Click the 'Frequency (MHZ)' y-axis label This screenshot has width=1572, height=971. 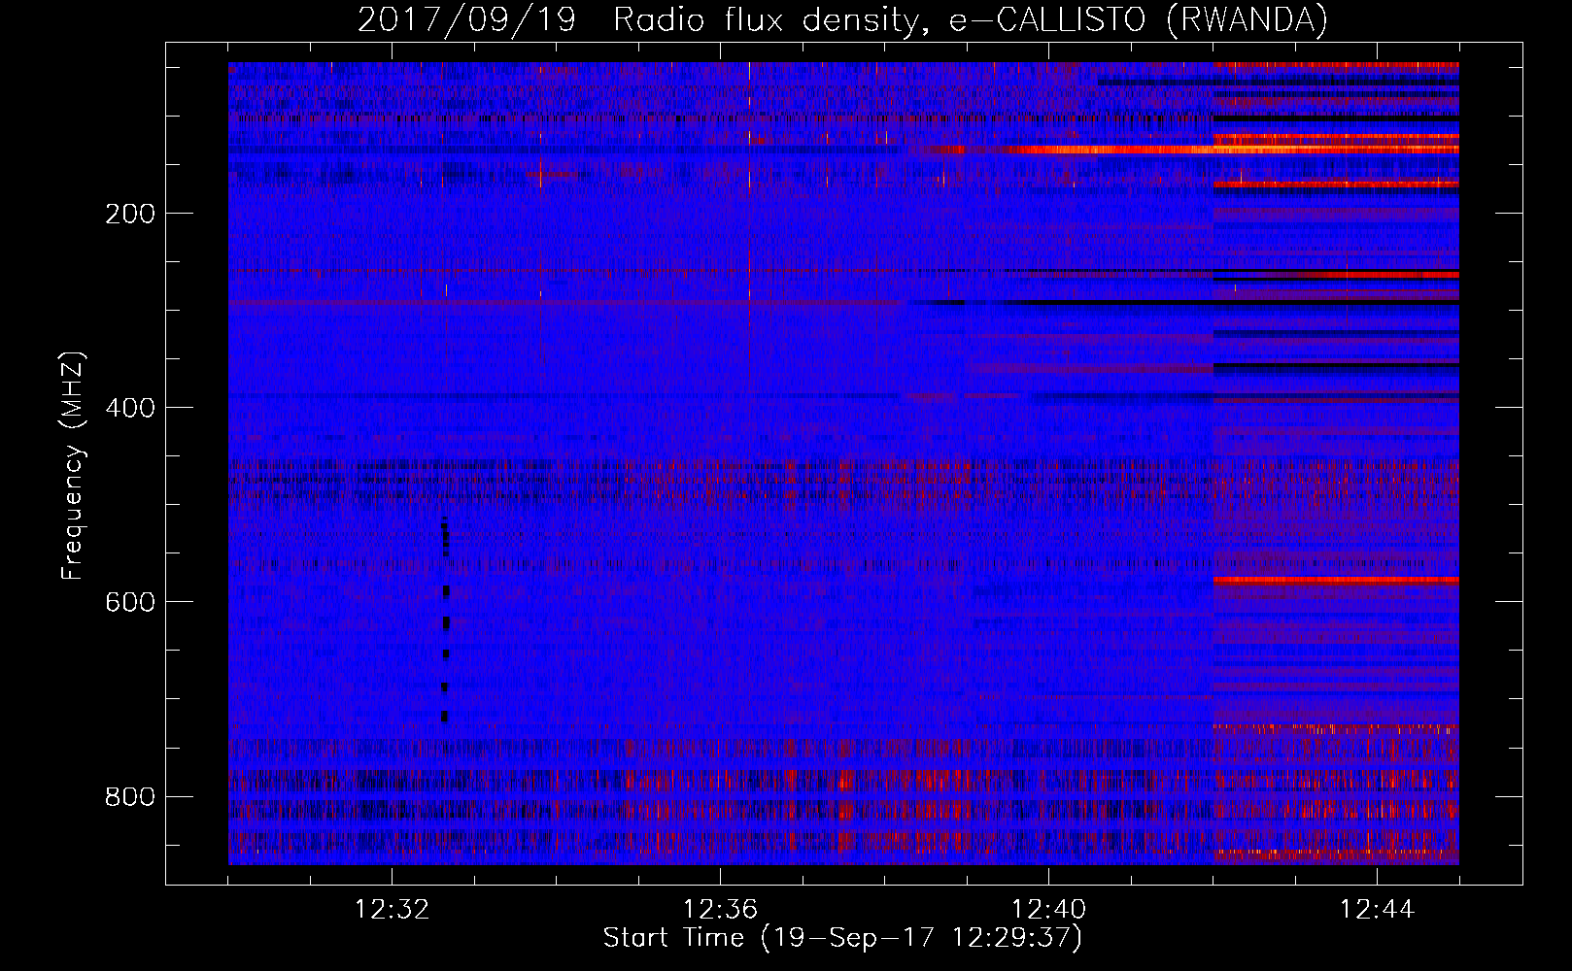(73, 466)
